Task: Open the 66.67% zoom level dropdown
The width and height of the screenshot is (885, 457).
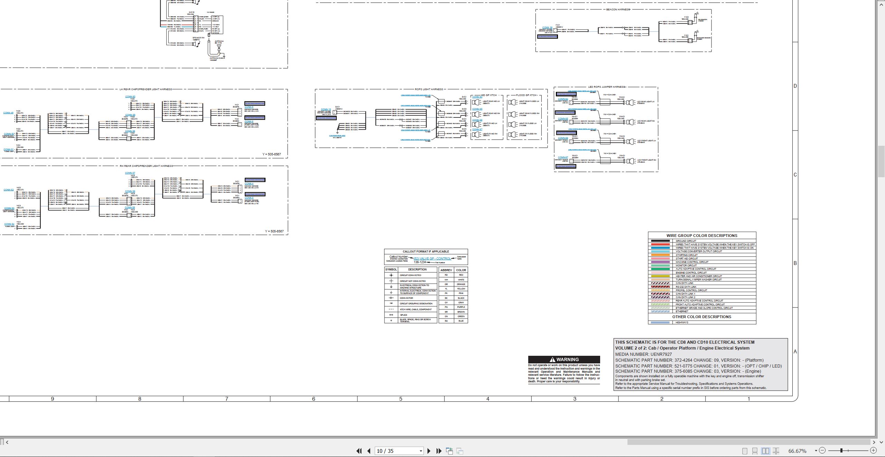Action: click(x=816, y=451)
